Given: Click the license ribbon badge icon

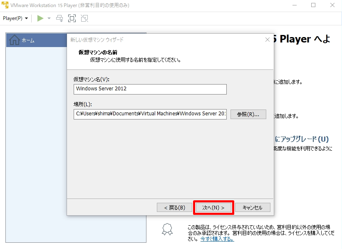Looking at the screenshot, I should [167, 229].
